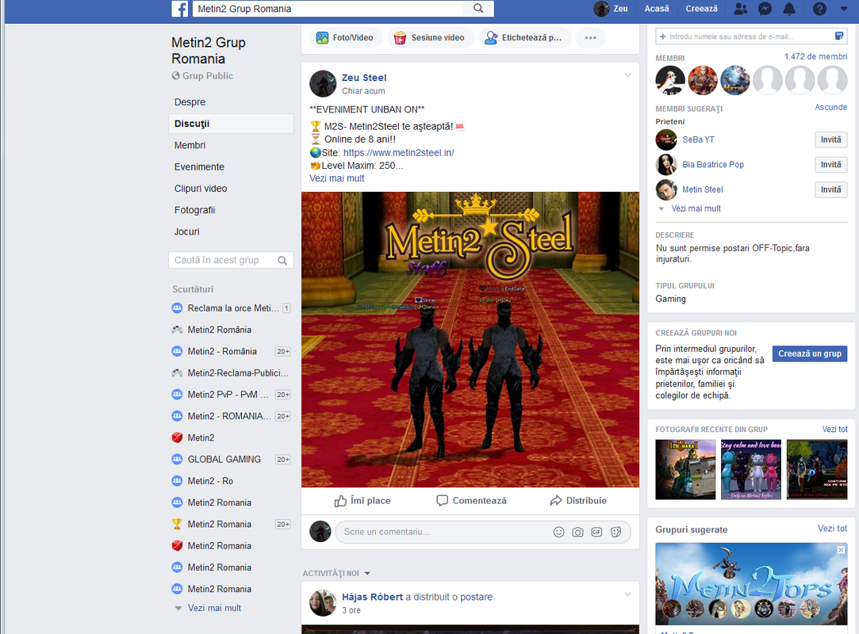Hide suggested members with Ascunde
Image resolution: width=859 pixels, height=634 pixels.
(x=830, y=107)
